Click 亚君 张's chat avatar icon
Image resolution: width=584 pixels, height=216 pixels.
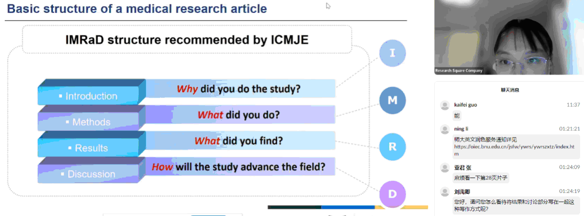point(445,167)
